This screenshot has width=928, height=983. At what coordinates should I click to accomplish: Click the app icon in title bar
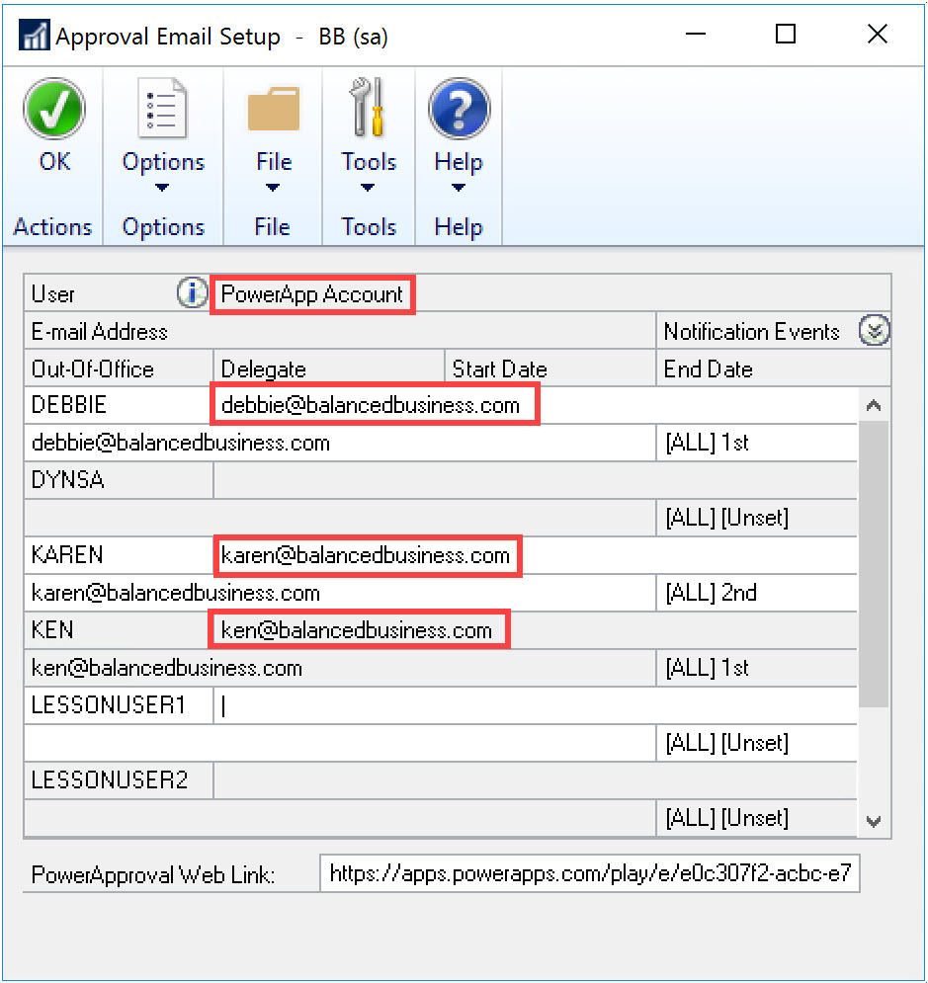point(35,37)
